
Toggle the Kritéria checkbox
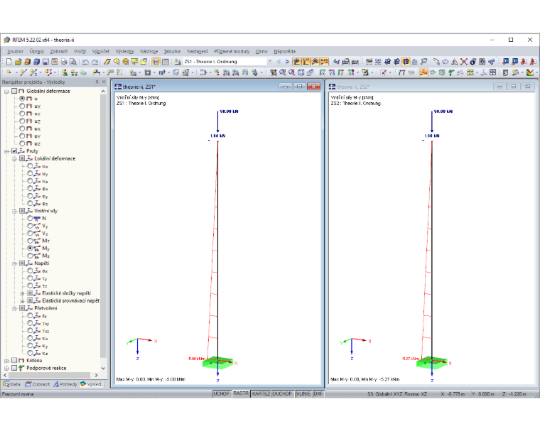point(14,360)
